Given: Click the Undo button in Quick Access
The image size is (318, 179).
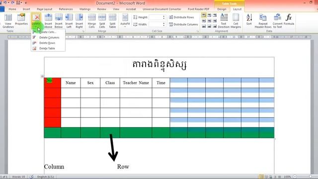Looking at the screenshot, I should tap(5, 2).
